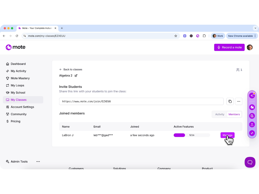The image size is (259, 194).
Task: Reload the page
Action: [x=17, y=36]
